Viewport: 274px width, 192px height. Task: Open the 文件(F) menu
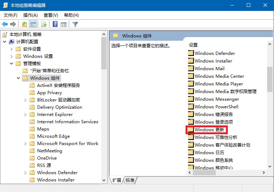click(x=11, y=15)
